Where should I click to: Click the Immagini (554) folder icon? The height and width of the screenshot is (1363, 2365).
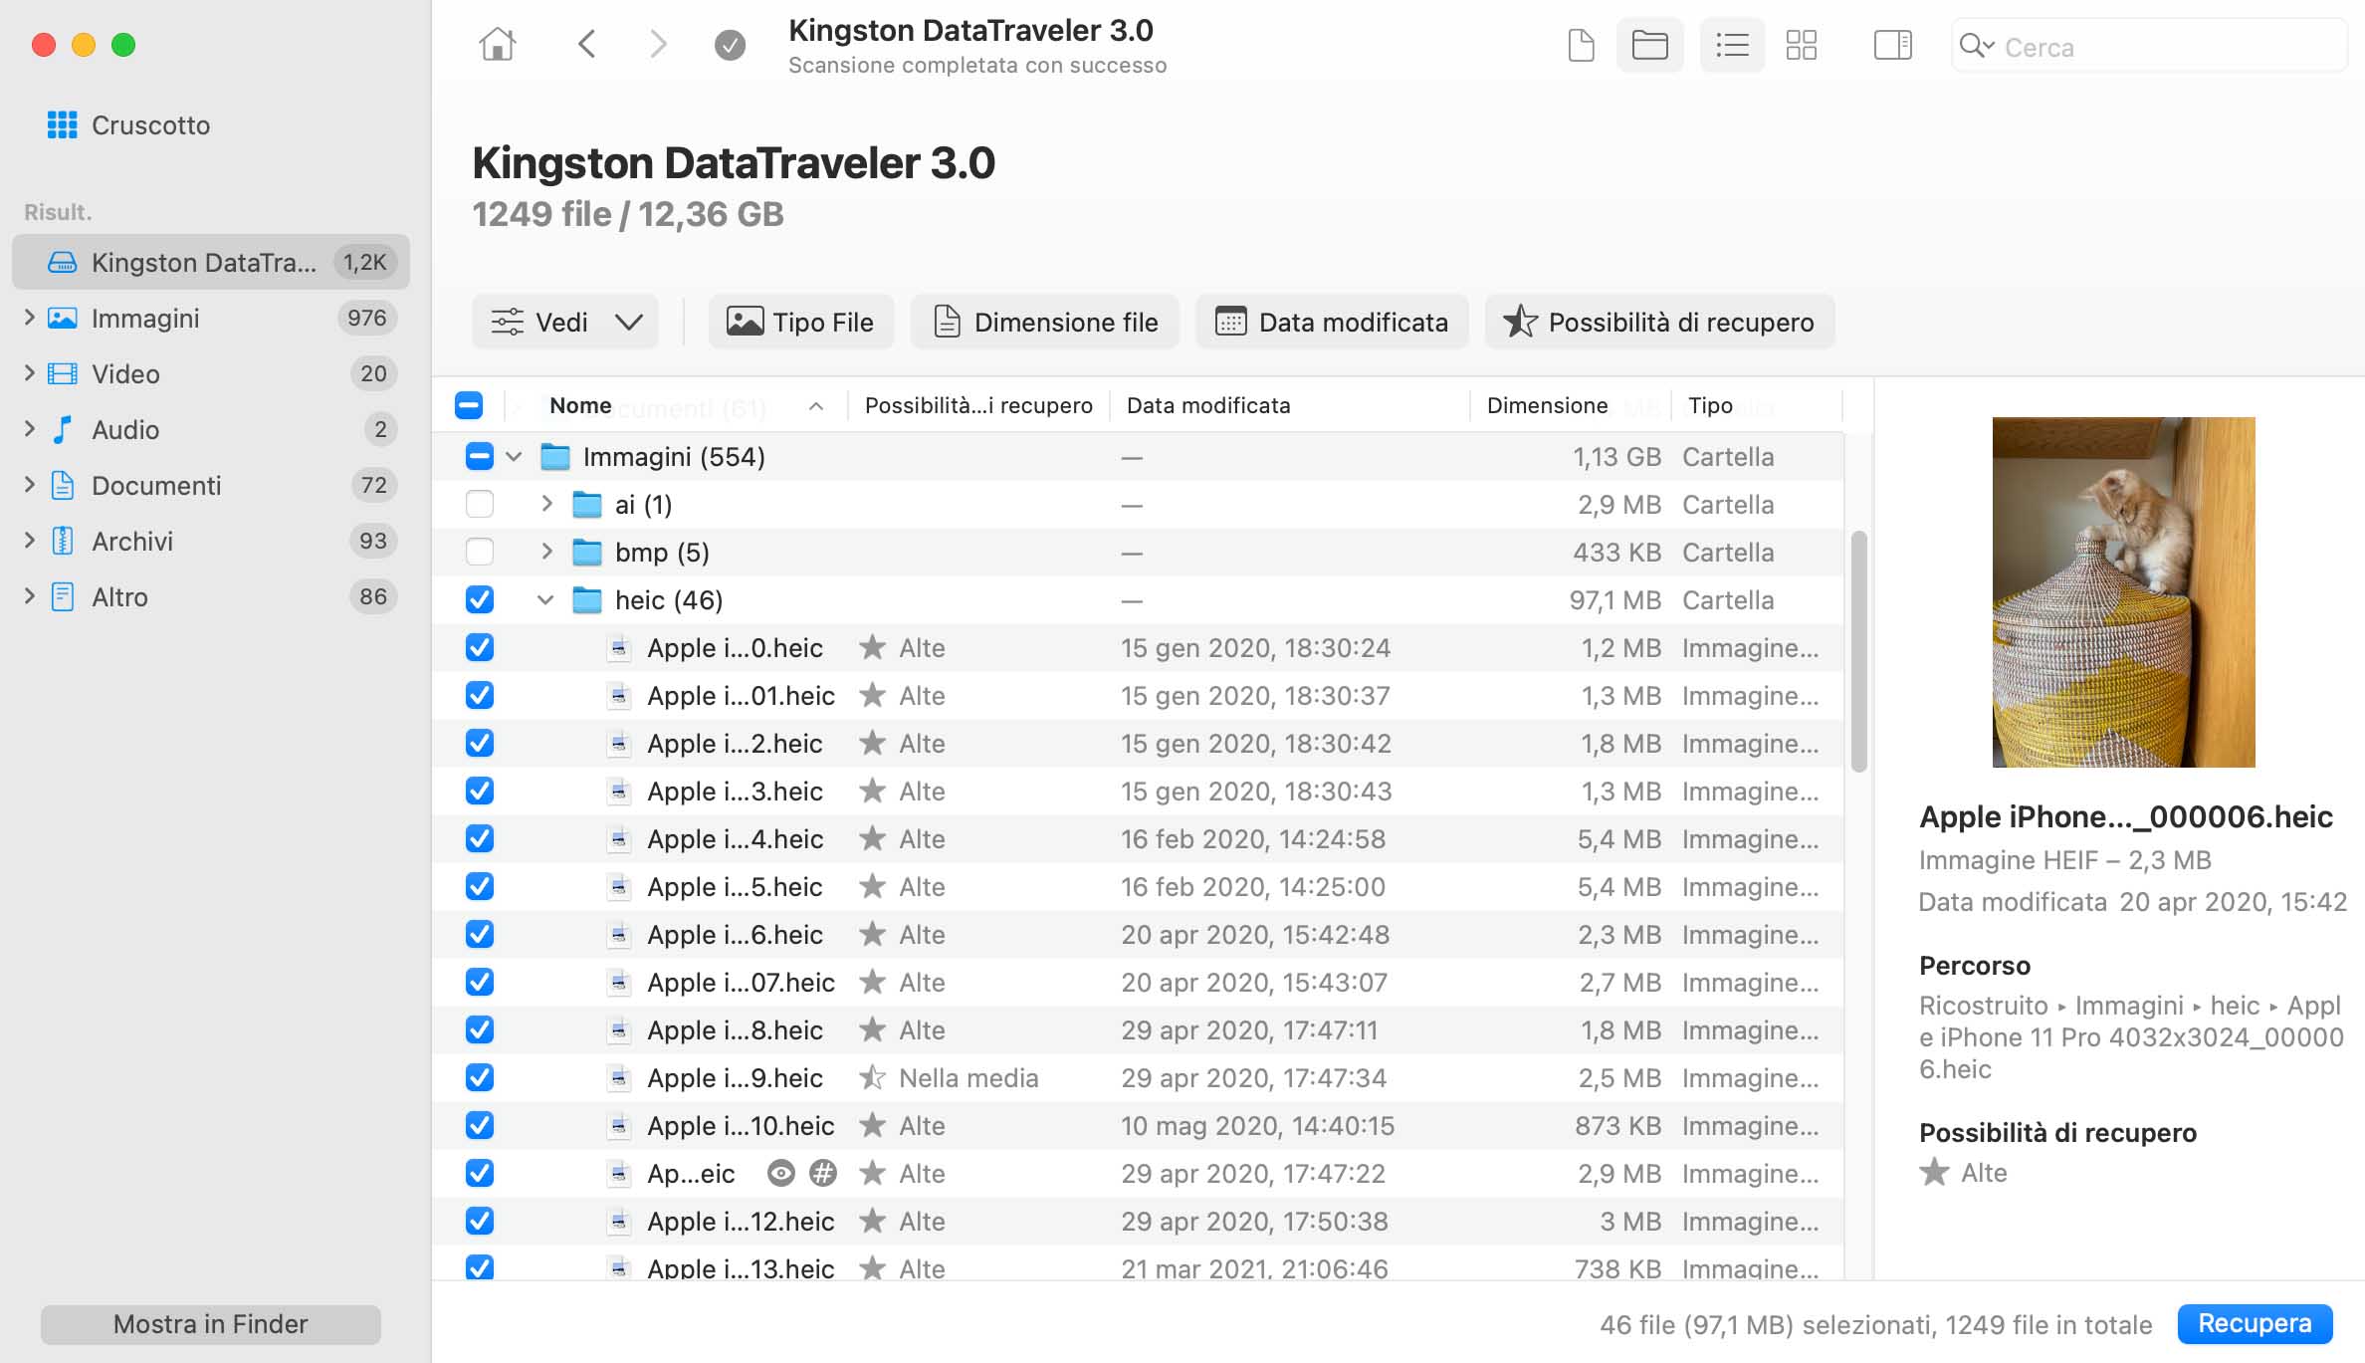click(555, 457)
